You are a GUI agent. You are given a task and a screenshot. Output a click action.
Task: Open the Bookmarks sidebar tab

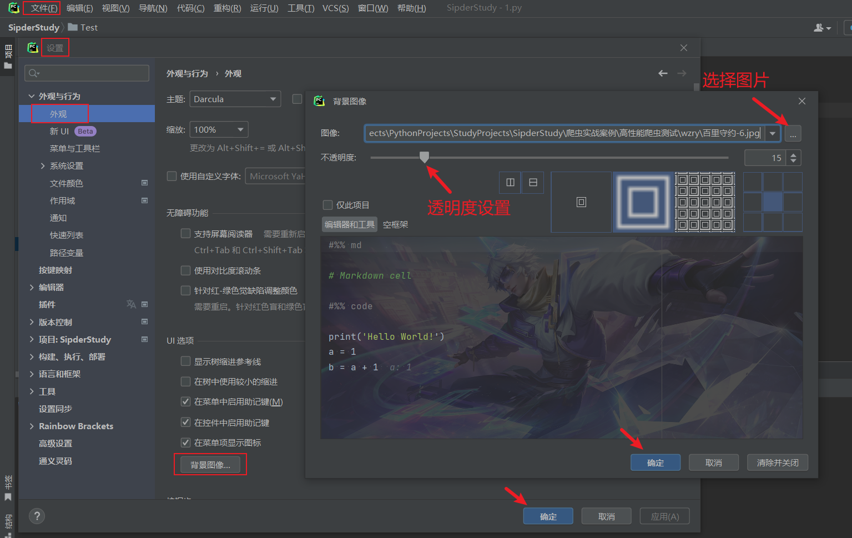(x=8, y=487)
